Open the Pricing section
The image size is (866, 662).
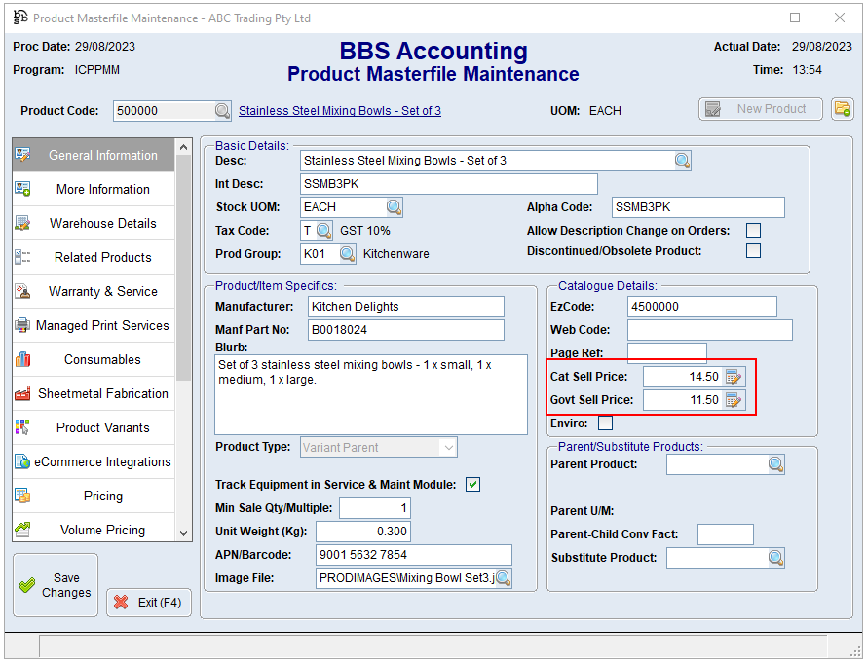pyautogui.click(x=102, y=496)
